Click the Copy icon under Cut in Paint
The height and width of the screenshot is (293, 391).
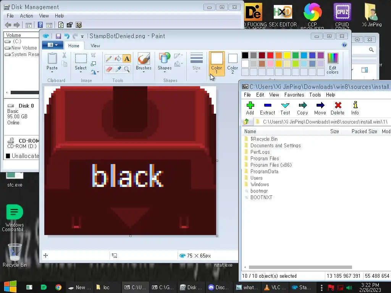tap(64, 64)
